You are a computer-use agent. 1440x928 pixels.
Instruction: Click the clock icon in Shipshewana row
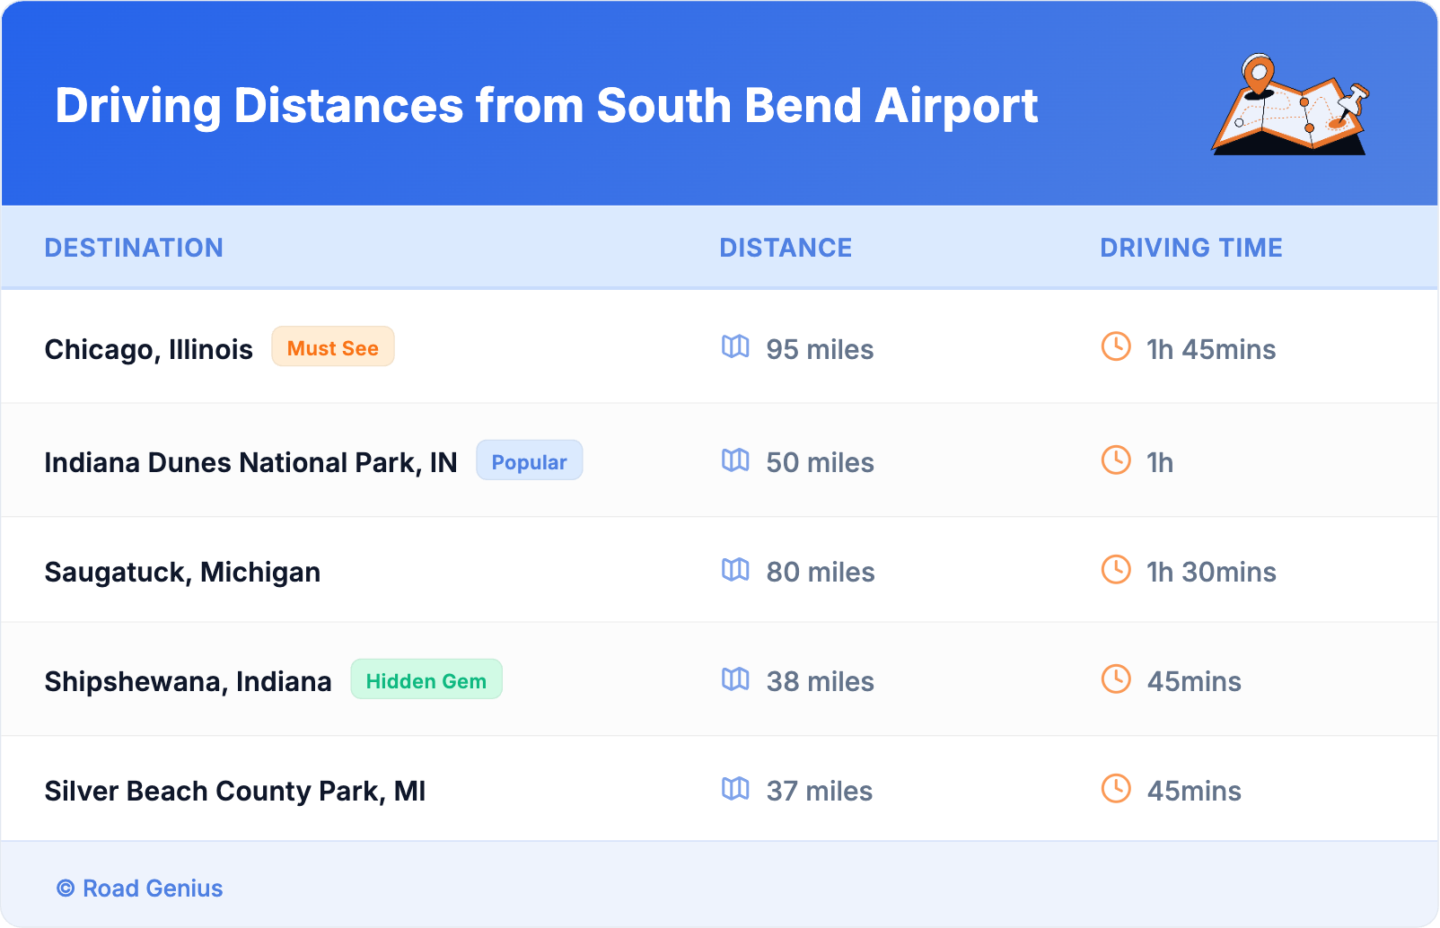tap(1116, 679)
